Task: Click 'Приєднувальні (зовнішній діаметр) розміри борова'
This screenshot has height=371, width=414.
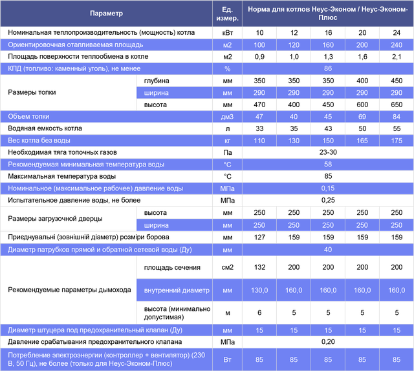Action: point(89,237)
